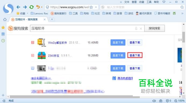
Task: Open the 影音 bookmark folder
Action: click(x=118, y=13)
